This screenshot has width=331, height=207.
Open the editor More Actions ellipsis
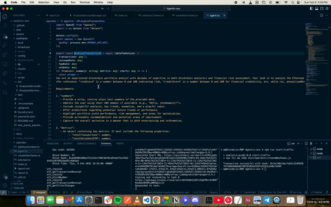[x=326, y=15]
